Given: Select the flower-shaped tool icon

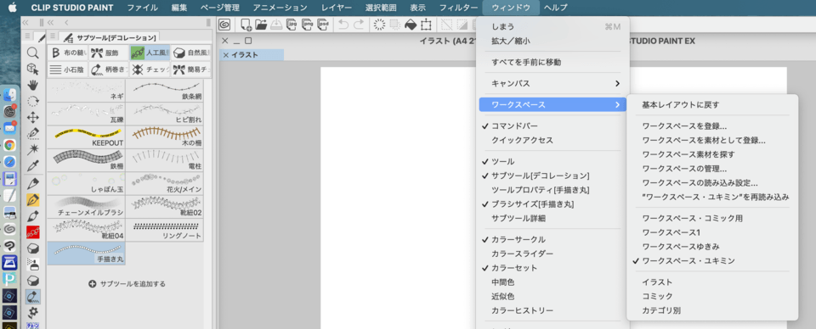Looking at the screenshot, I should coord(33,312).
